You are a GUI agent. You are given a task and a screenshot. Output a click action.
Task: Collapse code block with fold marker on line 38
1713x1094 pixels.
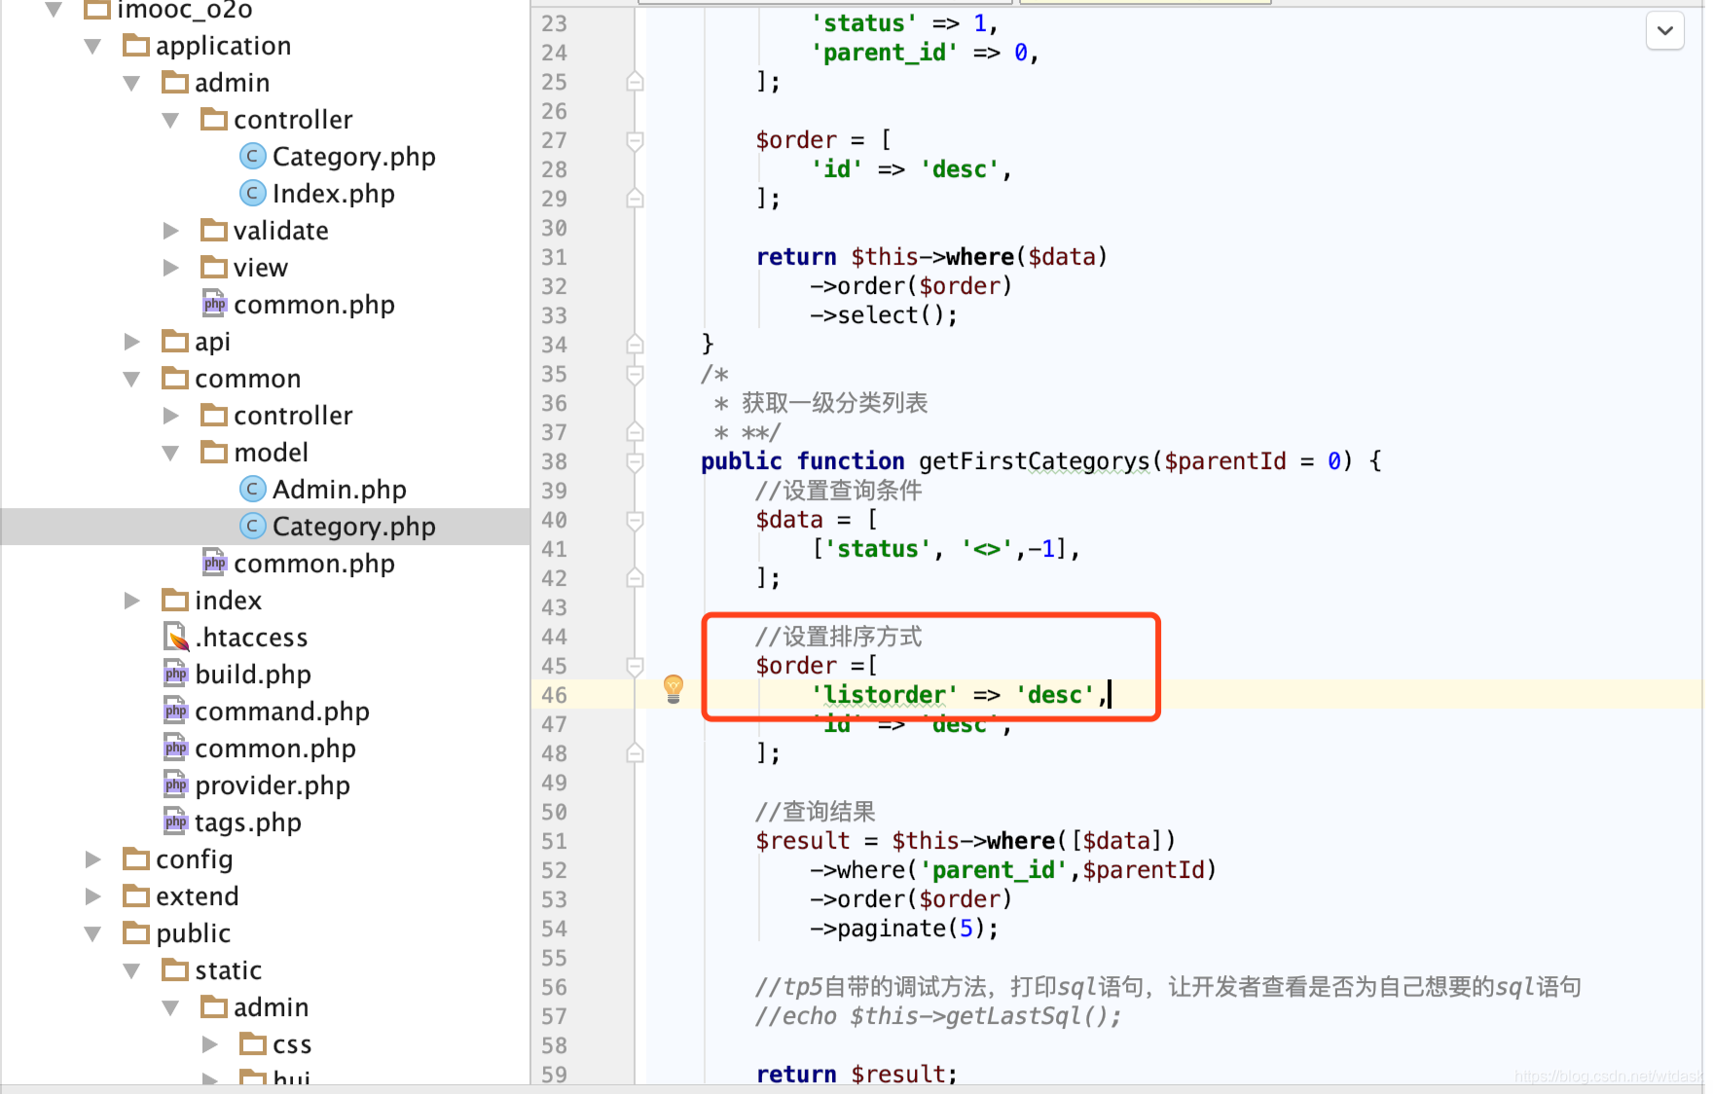point(635,461)
